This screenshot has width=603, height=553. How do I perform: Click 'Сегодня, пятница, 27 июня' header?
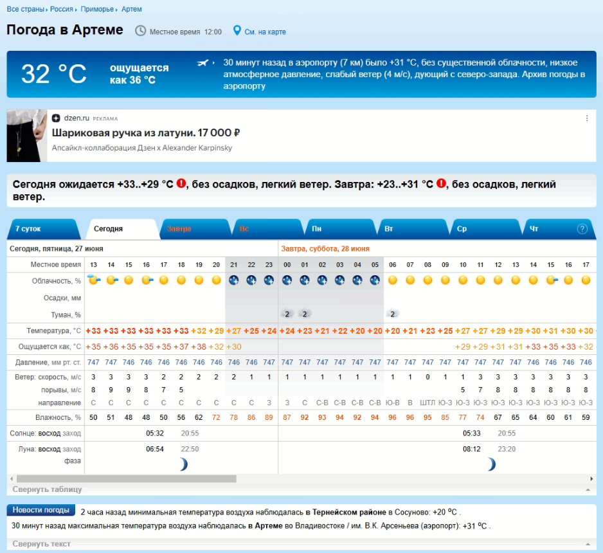pyautogui.click(x=56, y=249)
